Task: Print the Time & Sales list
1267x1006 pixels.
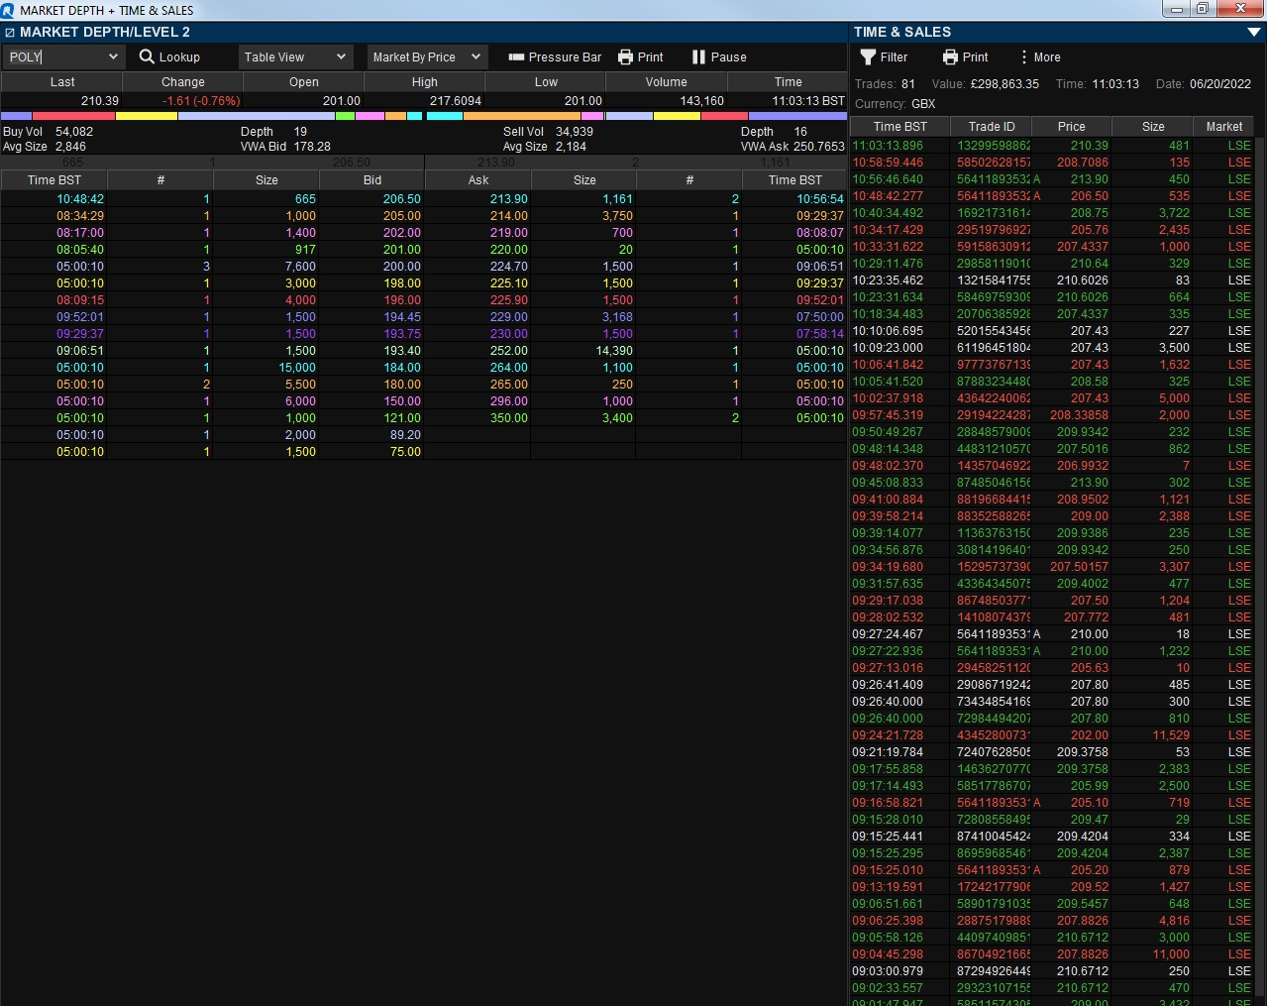Action: pyautogui.click(x=966, y=57)
